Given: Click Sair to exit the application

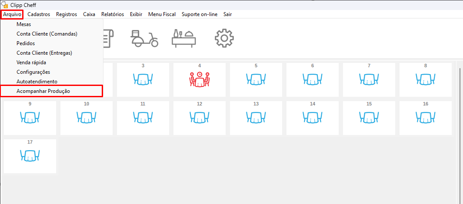Looking at the screenshot, I should click(227, 14).
